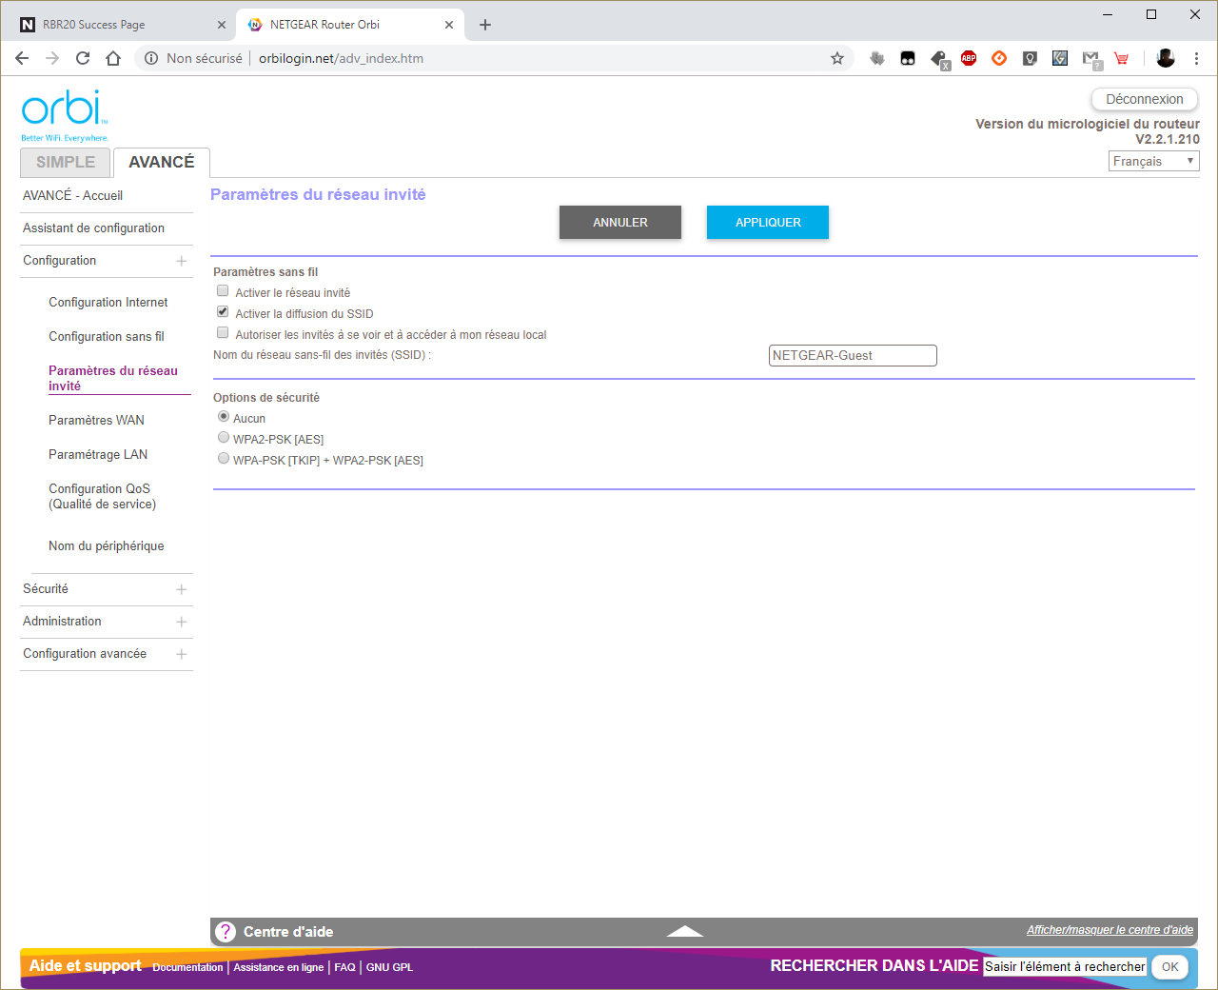This screenshot has height=990, width=1218.
Task: Collapse the Configuration menu section
Action: (x=181, y=261)
